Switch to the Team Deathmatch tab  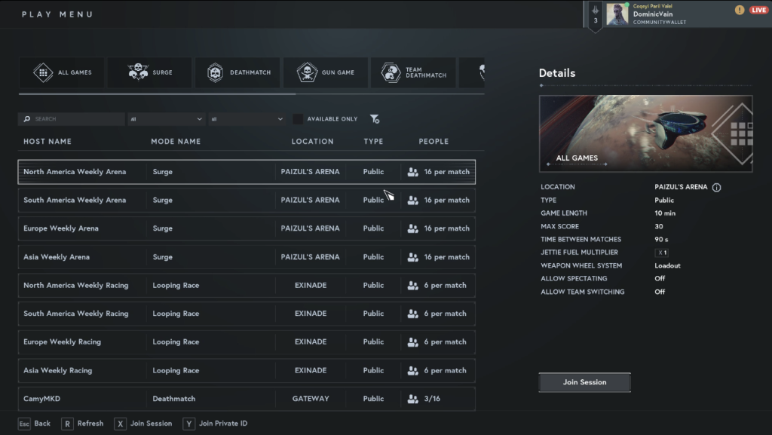click(x=413, y=72)
